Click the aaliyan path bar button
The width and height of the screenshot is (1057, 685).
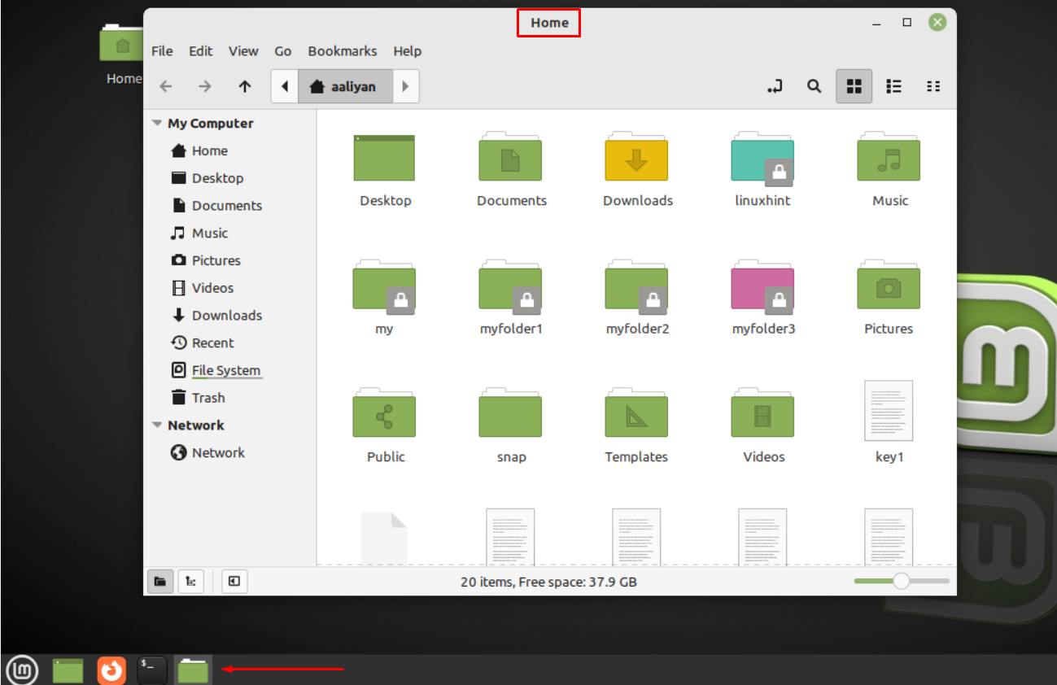coord(345,86)
